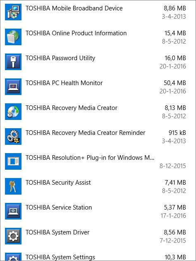Click the Recovery Media Creator disc icon
This screenshot has width=196, height=261.
coord(13,112)
